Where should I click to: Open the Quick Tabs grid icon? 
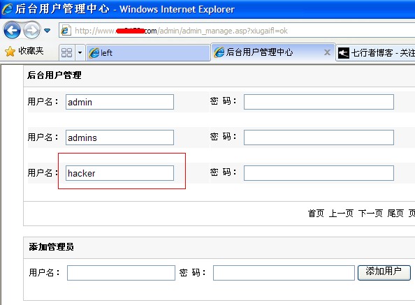coord(66,52)
